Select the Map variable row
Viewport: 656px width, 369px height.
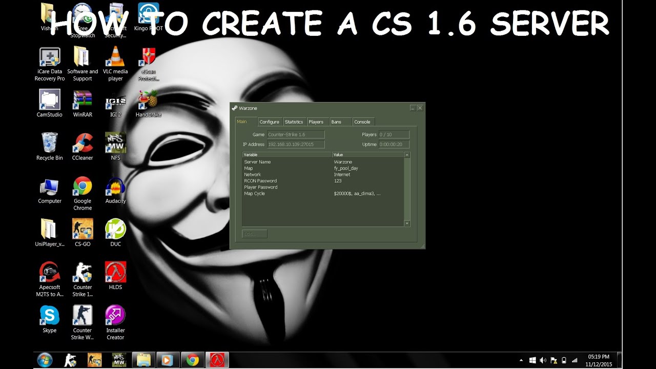pyautogui.click(x=323, y=168)
